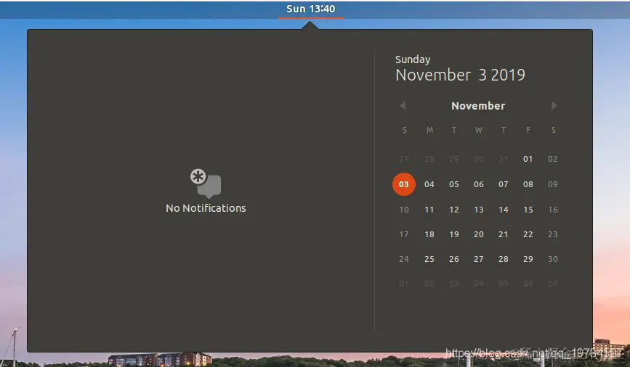Select November 04 next to highlighted 03
The height and width of the screenshot is (367, 630).
[429, 184]
